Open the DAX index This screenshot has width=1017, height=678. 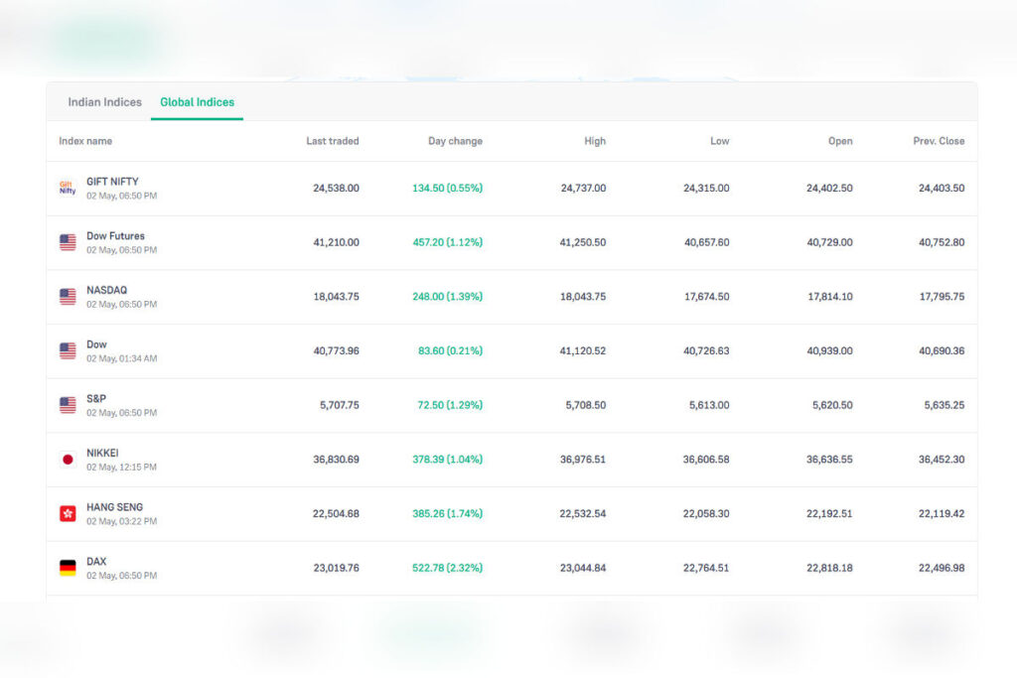click(x=96, y=561)
